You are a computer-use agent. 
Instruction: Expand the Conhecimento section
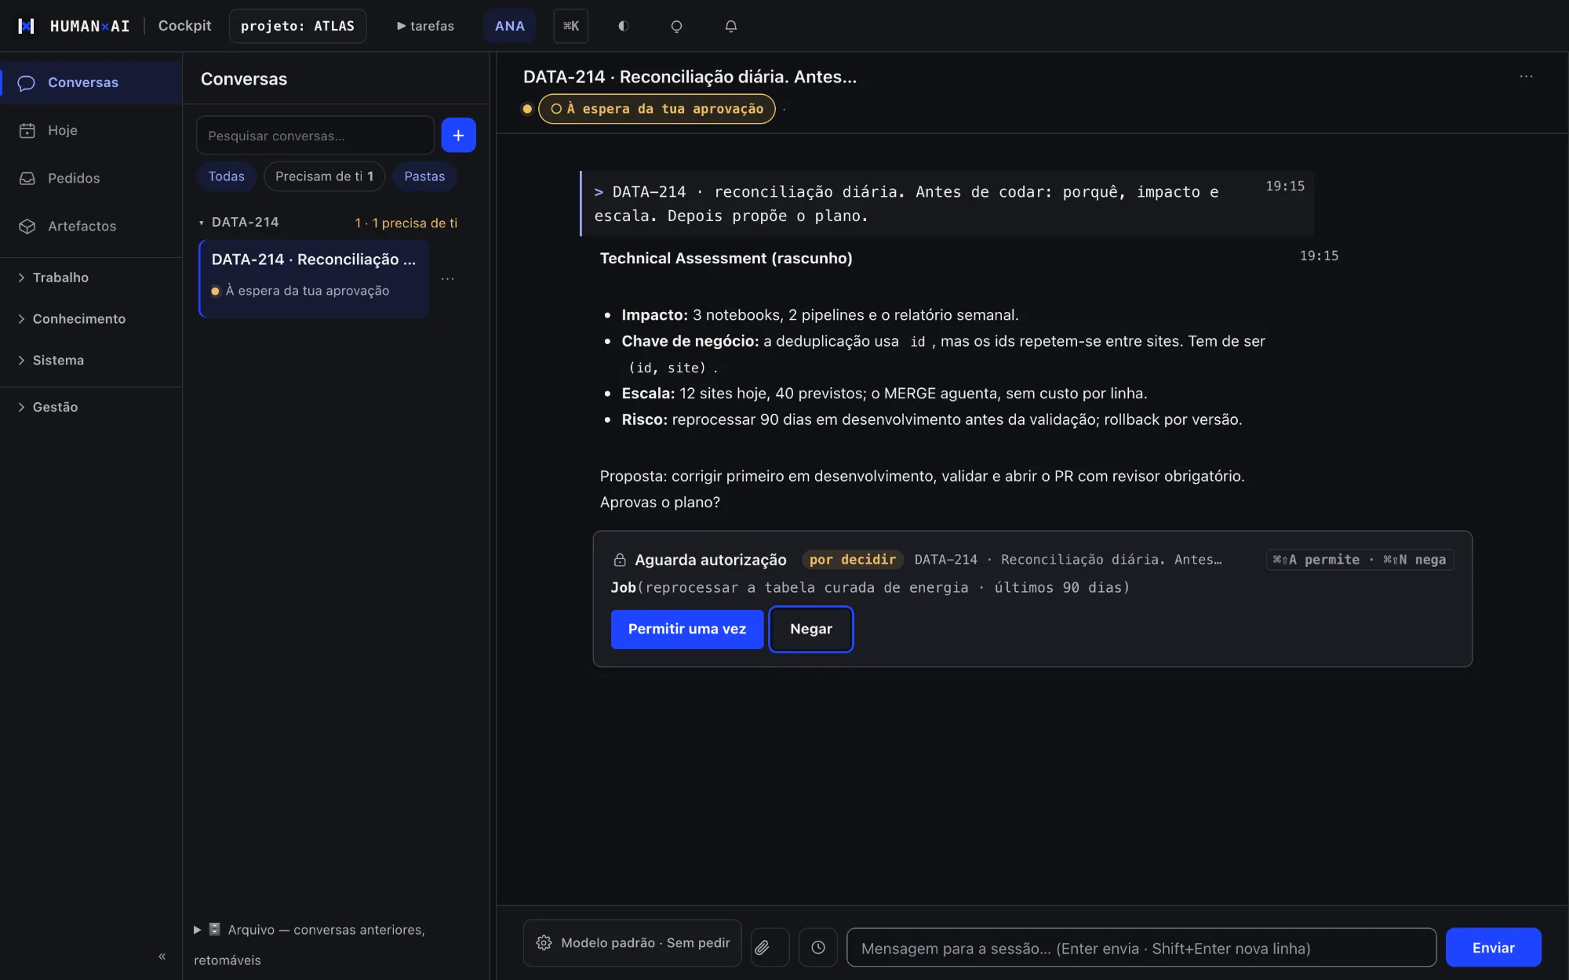click(91, 318)
